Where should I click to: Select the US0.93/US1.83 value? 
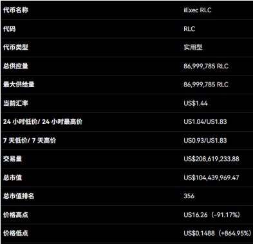pyautogui.click(x=205, y=141)
